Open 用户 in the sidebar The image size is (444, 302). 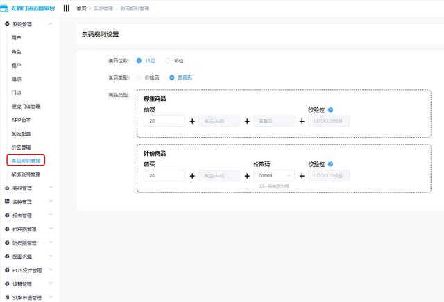click(x=16, y=38)
